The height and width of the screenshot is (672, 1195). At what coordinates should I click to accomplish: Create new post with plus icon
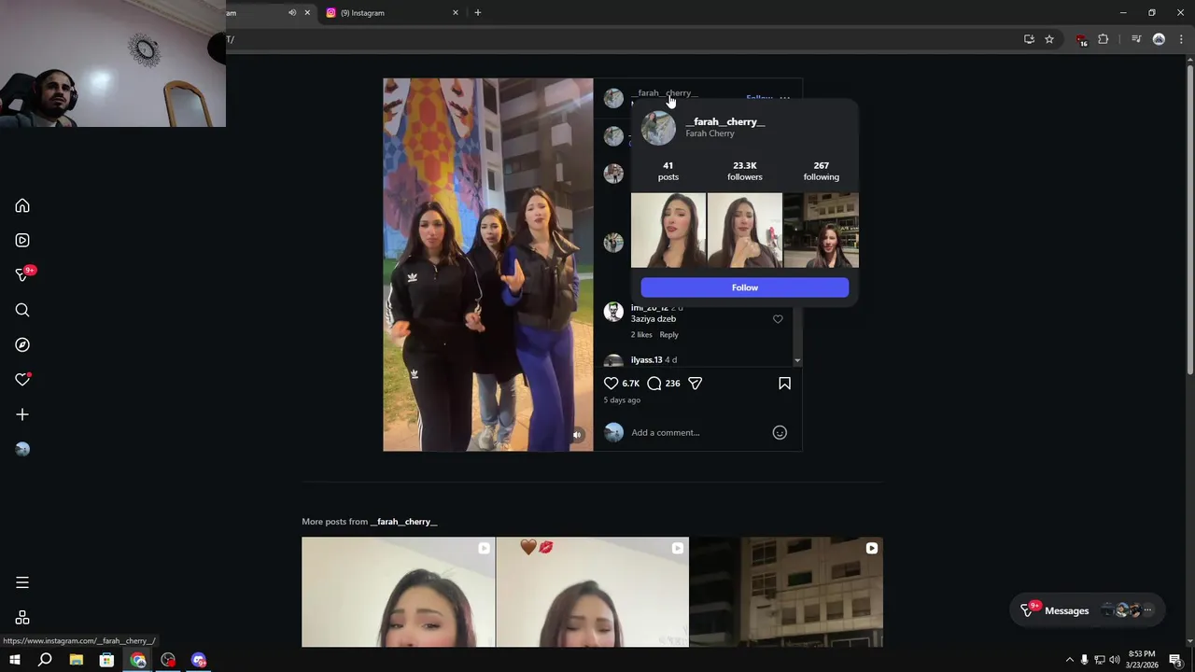click(22, 414)
